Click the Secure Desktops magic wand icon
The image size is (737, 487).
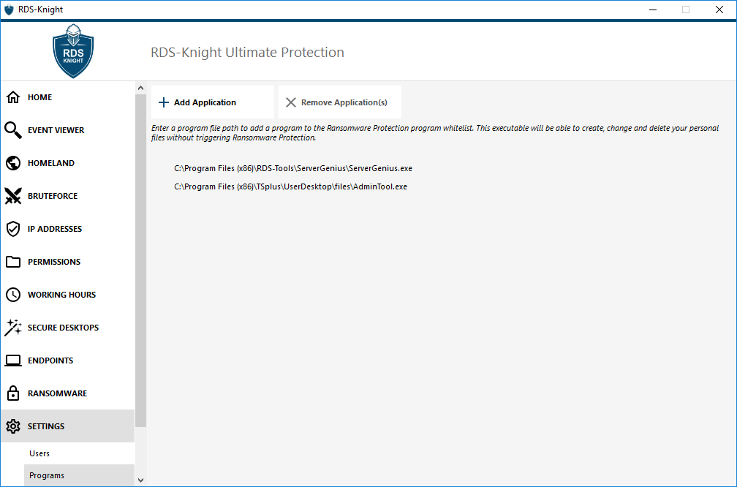pyautogui.click(x=13, y=328)
